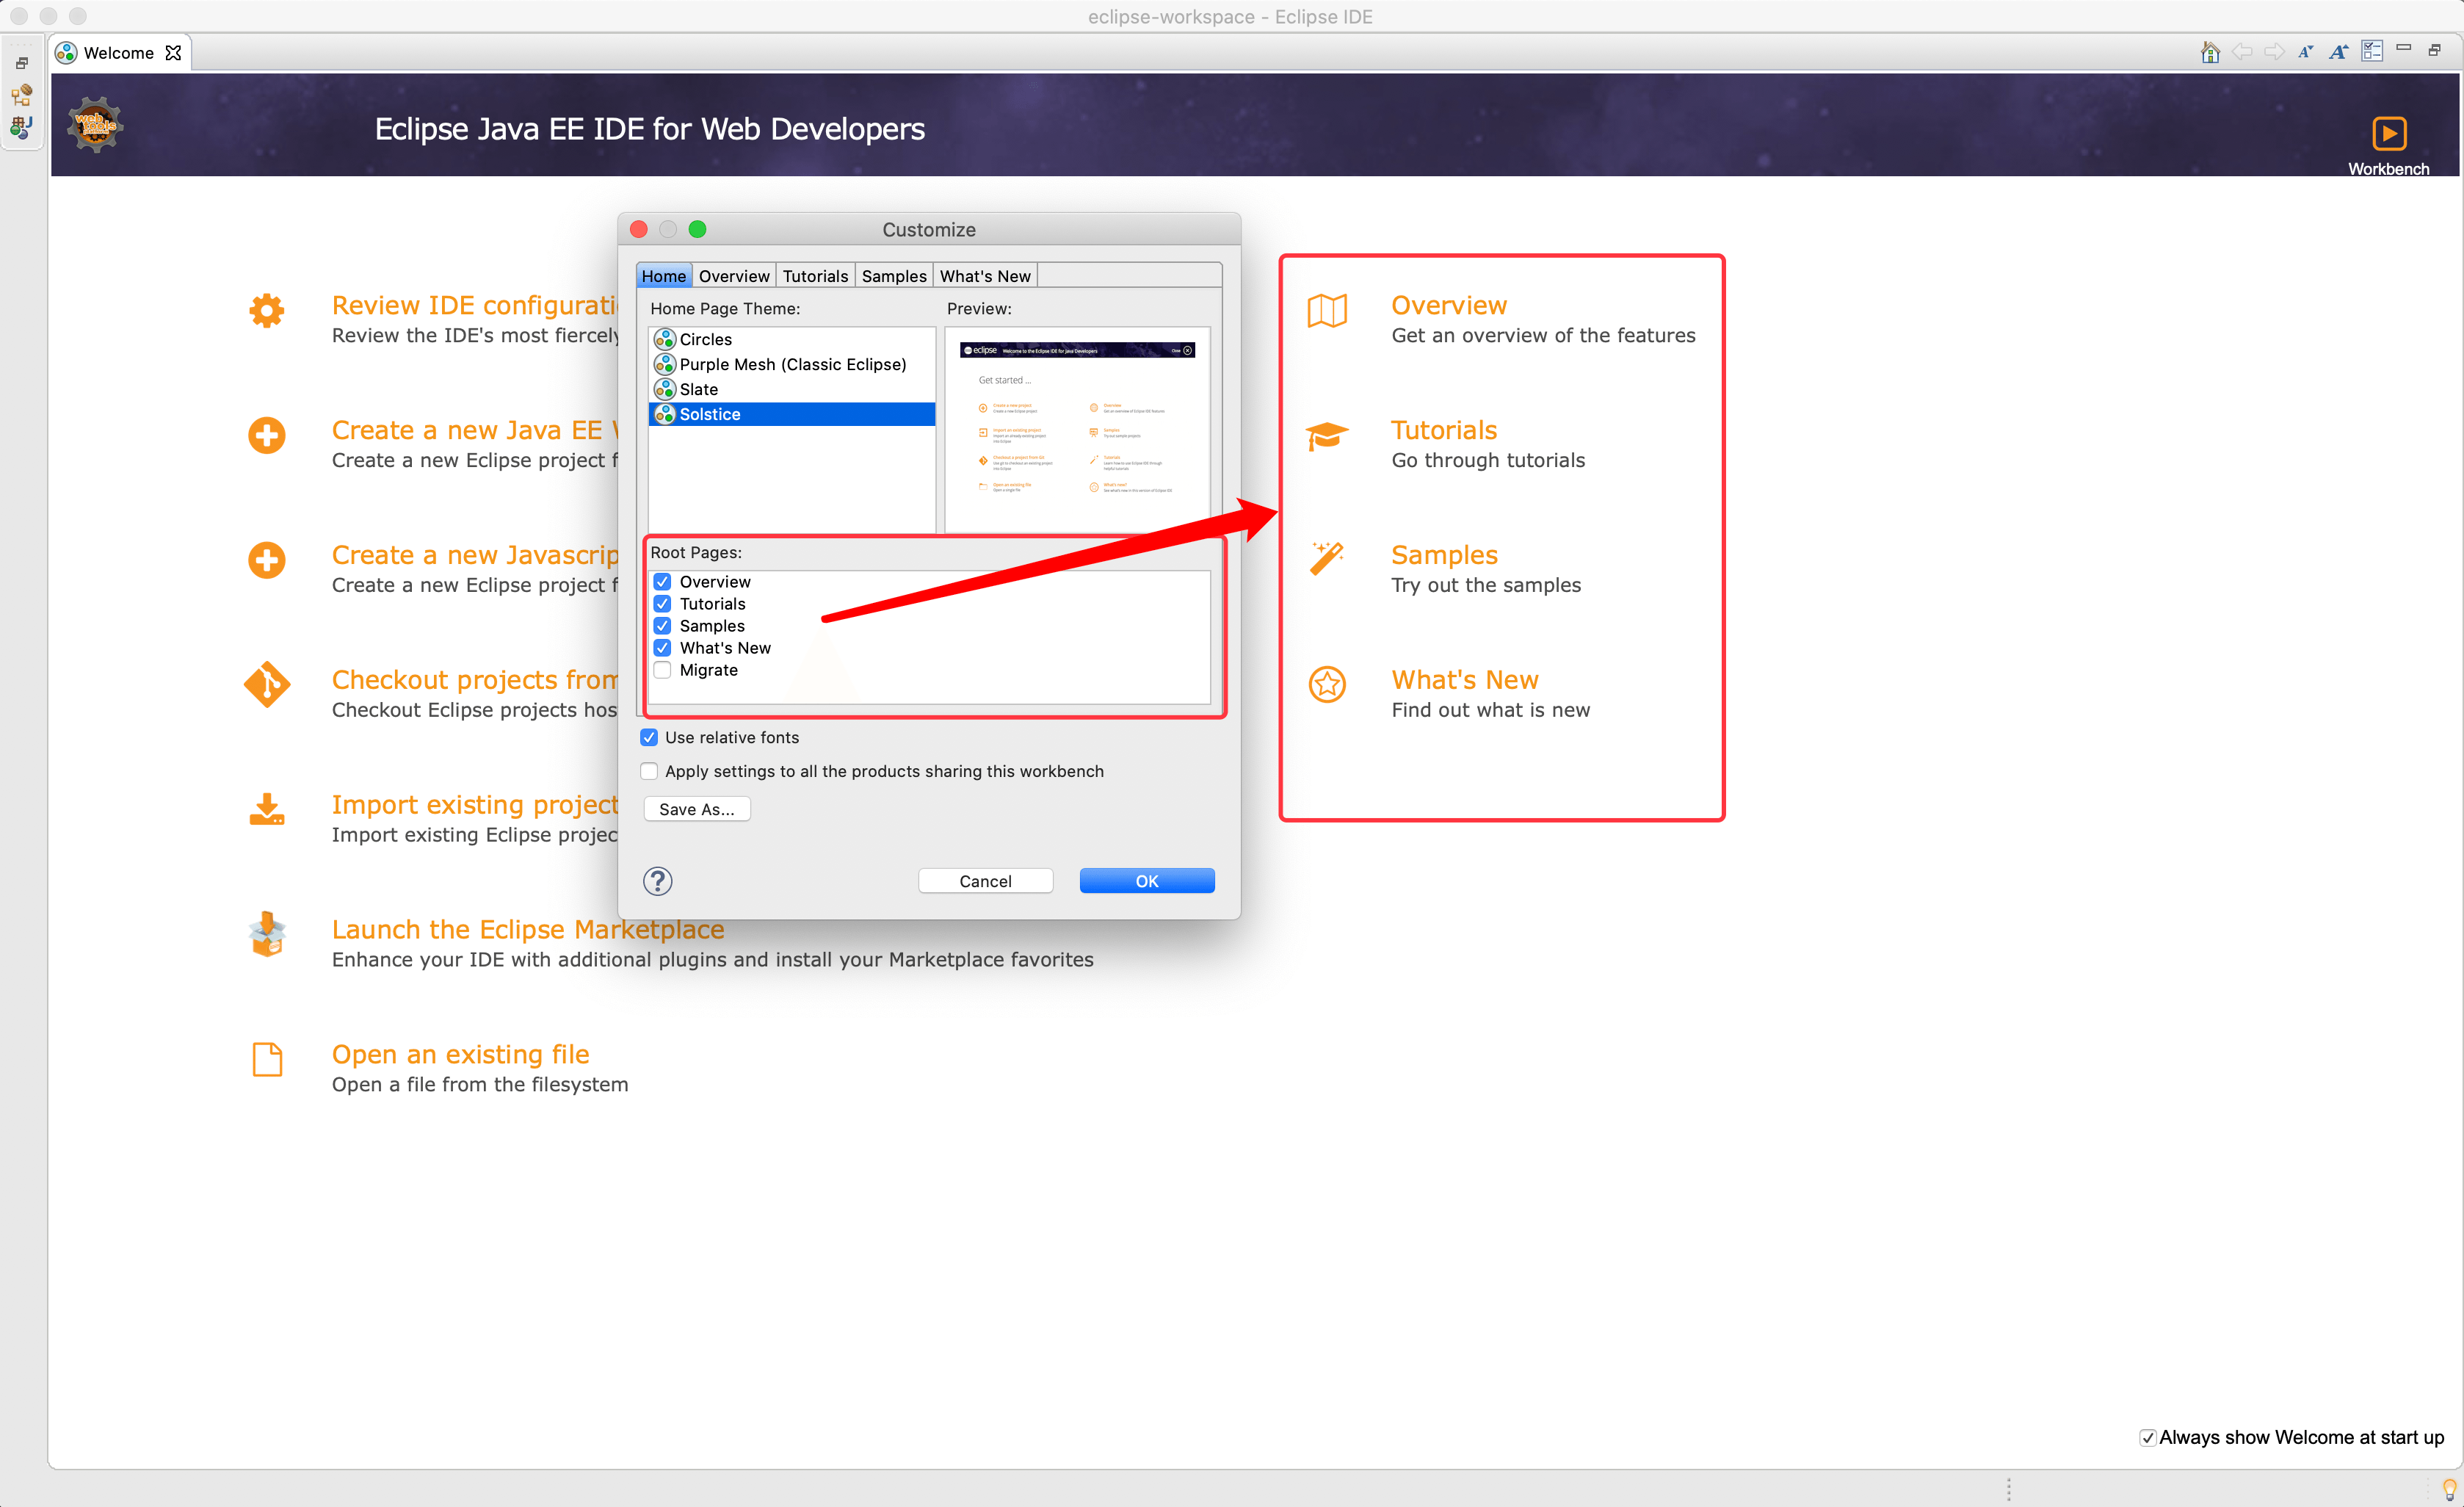Open the Samples link on the Welcome page
2464x1507 pixels.
(x=1444, y=555)
